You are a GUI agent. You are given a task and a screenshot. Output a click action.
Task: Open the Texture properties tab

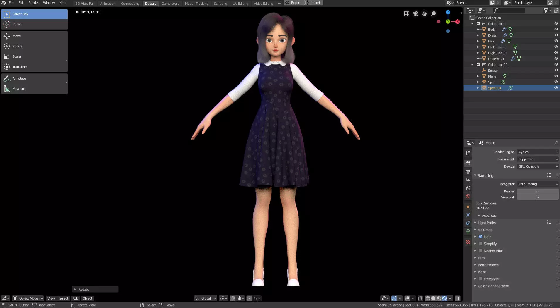pos(468,242)
